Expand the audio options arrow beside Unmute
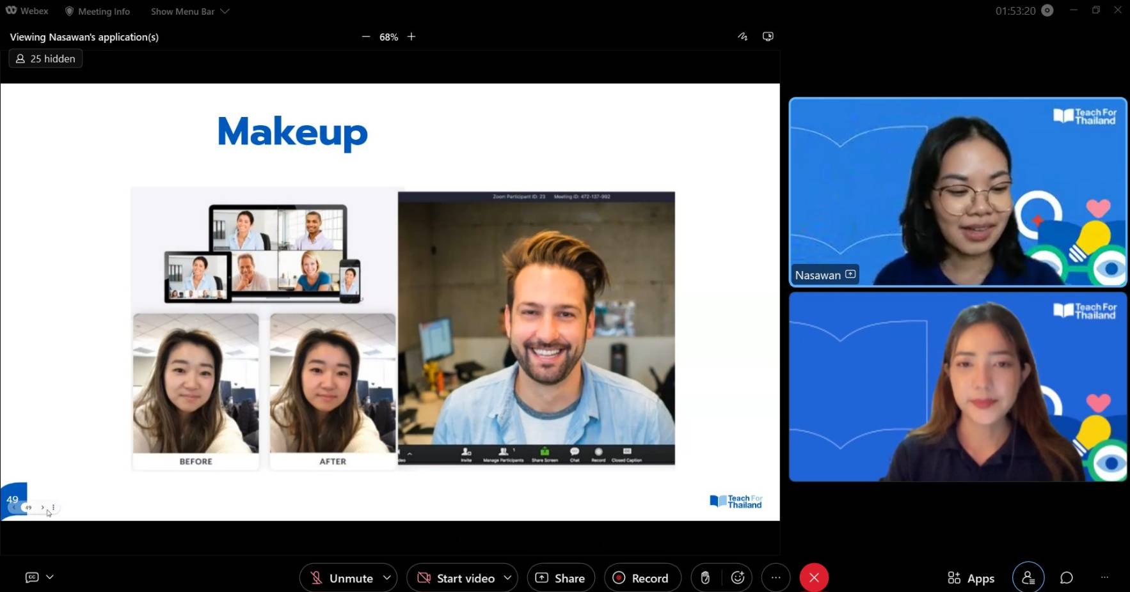The height and width of the screenshot is (592, 1130). click(387, 578)
